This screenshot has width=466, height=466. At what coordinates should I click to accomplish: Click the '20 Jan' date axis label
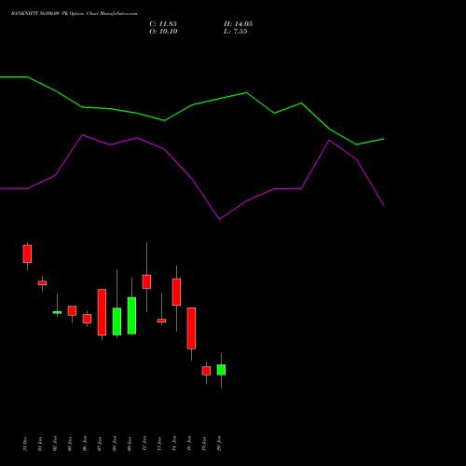click(x=219, y=444)
